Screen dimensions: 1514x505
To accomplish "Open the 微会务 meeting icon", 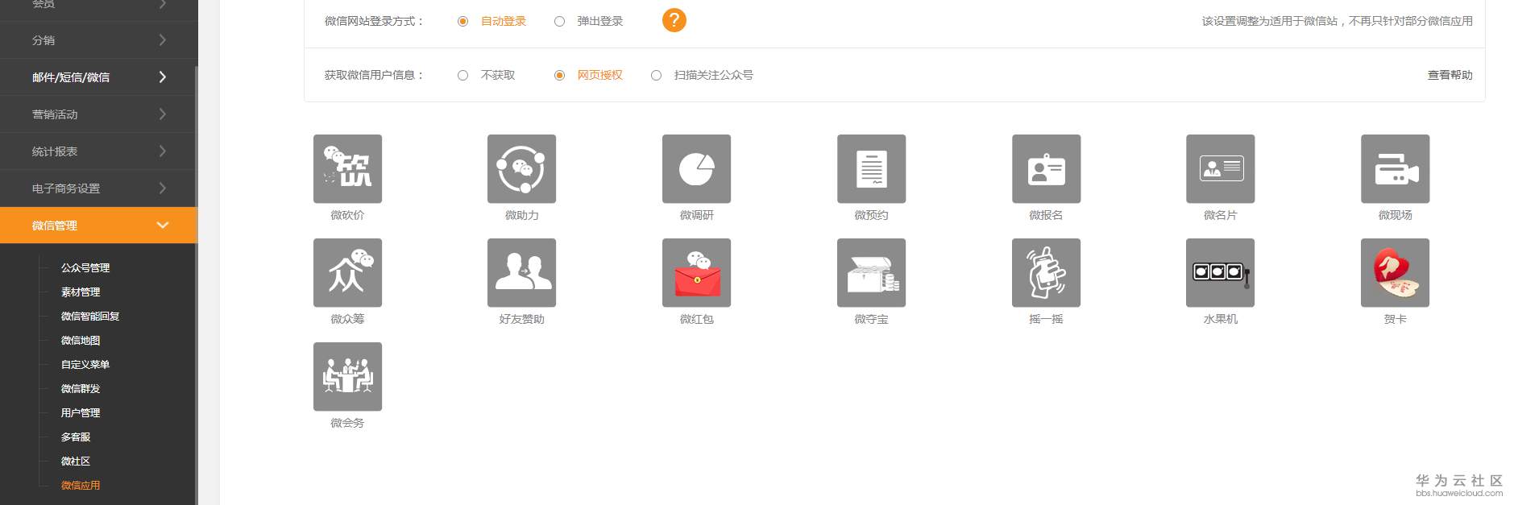I will click(347, 376).
